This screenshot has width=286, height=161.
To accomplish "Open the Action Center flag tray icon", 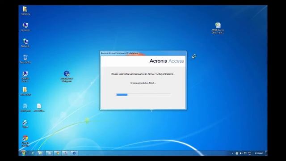I will pyautogui.click(x=245, y=153).
